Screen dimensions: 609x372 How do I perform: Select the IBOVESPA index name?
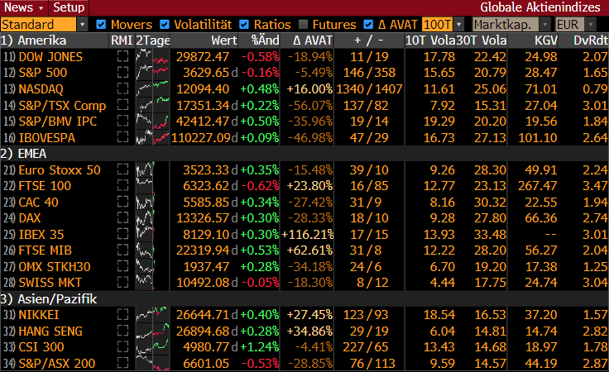click(x=47, y=138)
